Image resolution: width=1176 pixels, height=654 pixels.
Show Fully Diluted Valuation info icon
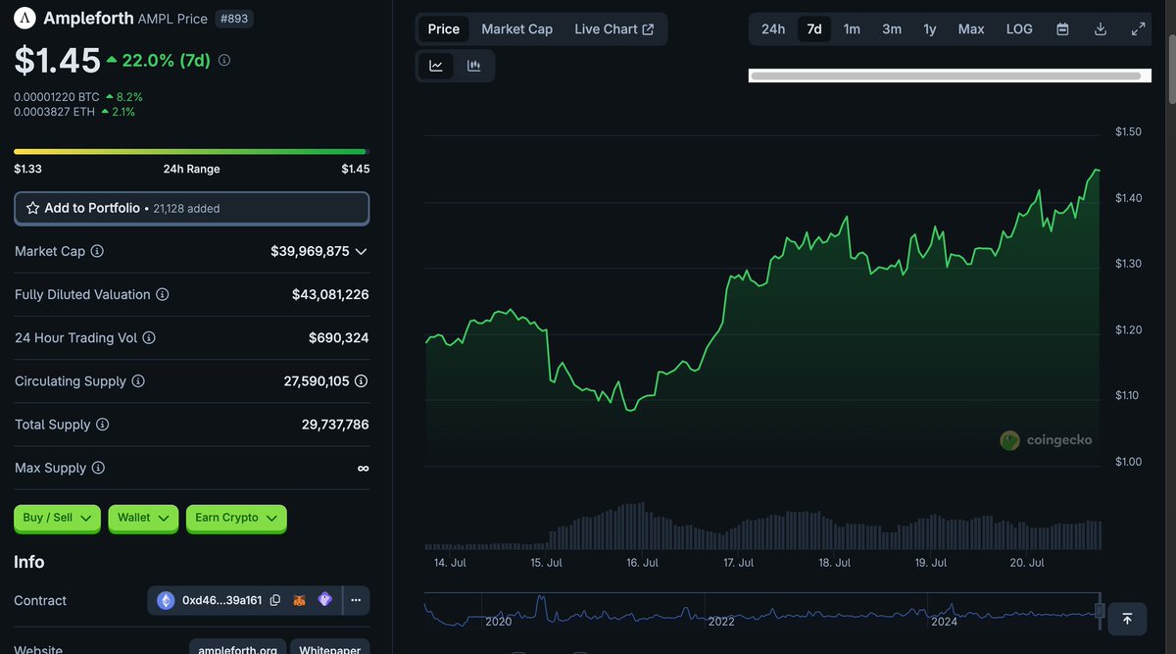pyautogui.click(x=163, y=294)
